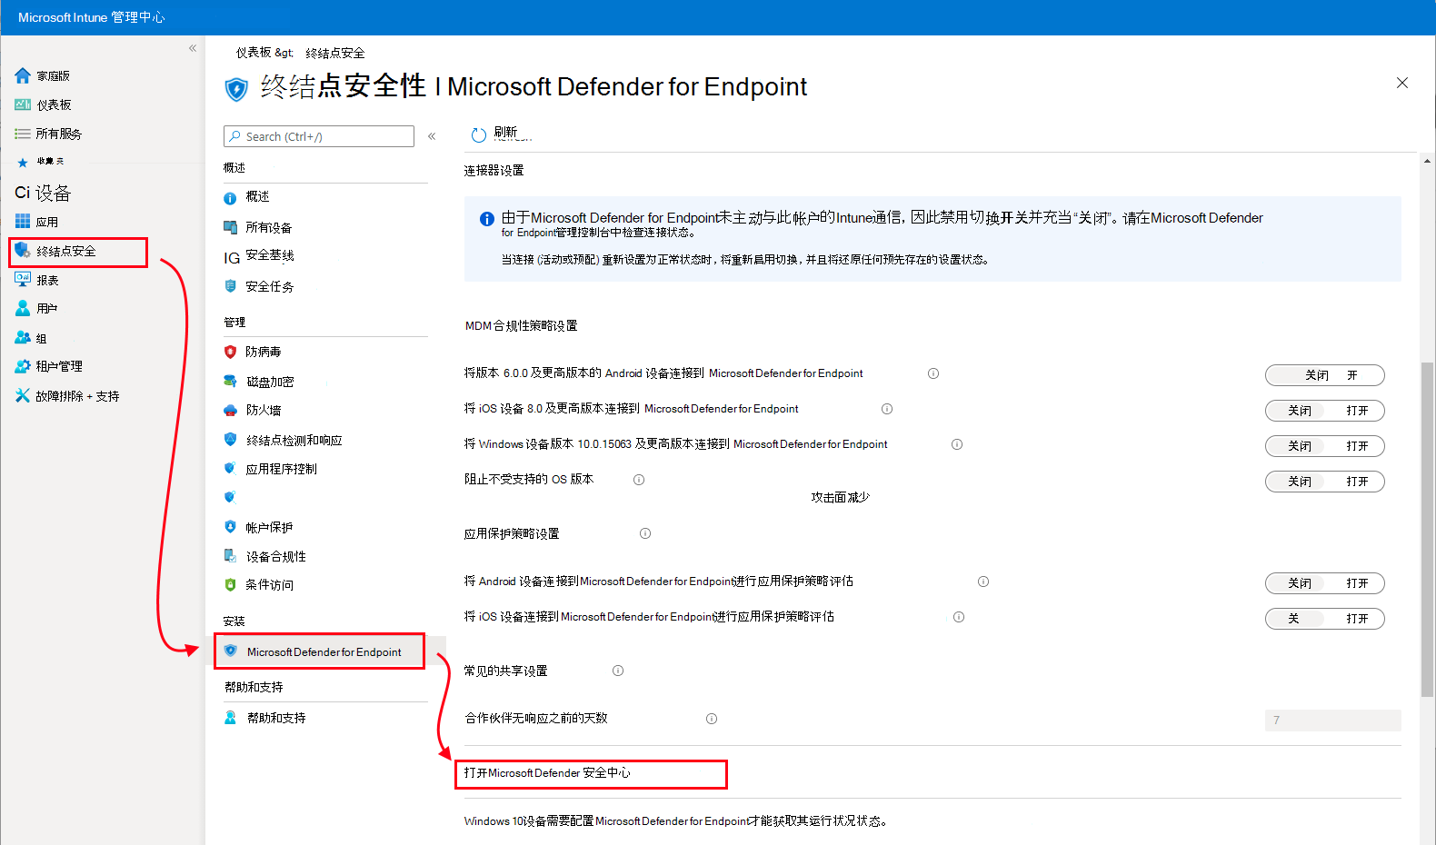
Task: Click the Home house icon in sidebar
Action: pyautogui.click(x=23, y=75)
